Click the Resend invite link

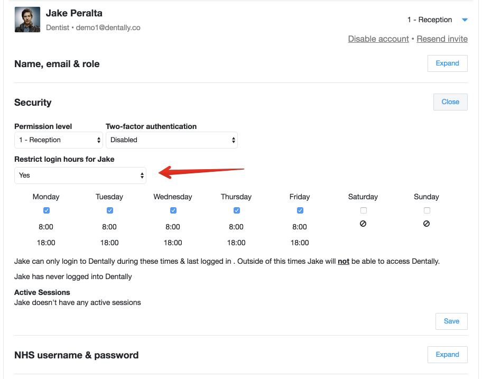tap(442, 39)
